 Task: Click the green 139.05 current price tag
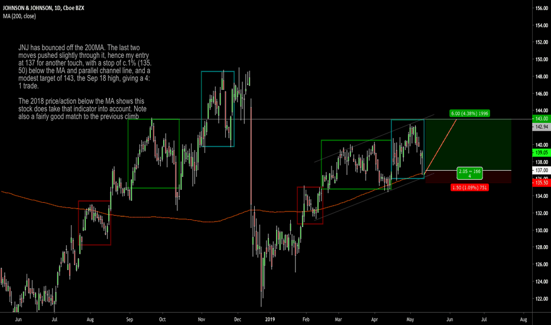tap(542, 152)
